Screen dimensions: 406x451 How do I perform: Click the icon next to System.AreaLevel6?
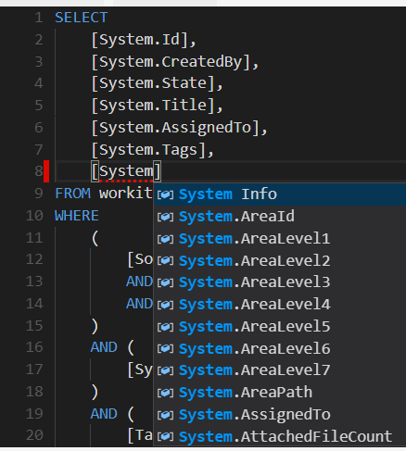165,349
